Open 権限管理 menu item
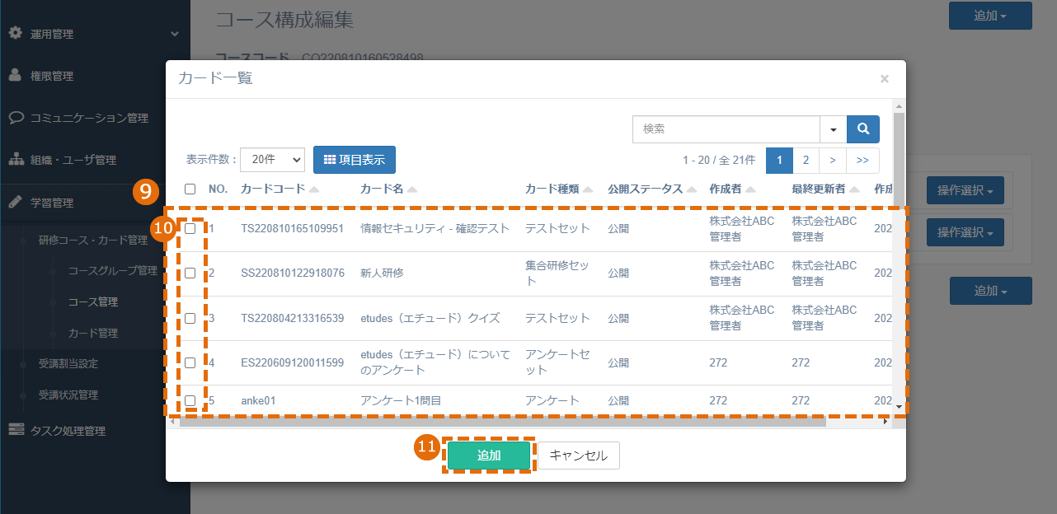Screen dimensions: 1057x514 tap(52, 76)
